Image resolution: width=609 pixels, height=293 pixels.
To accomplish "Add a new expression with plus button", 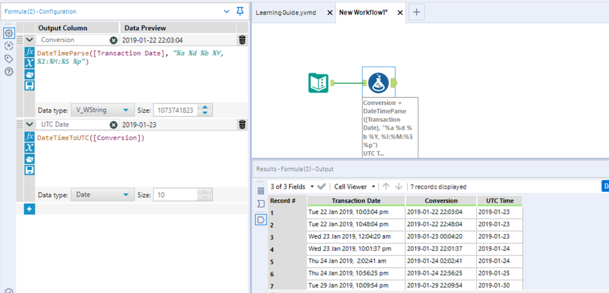I will (x=29, y=209).
